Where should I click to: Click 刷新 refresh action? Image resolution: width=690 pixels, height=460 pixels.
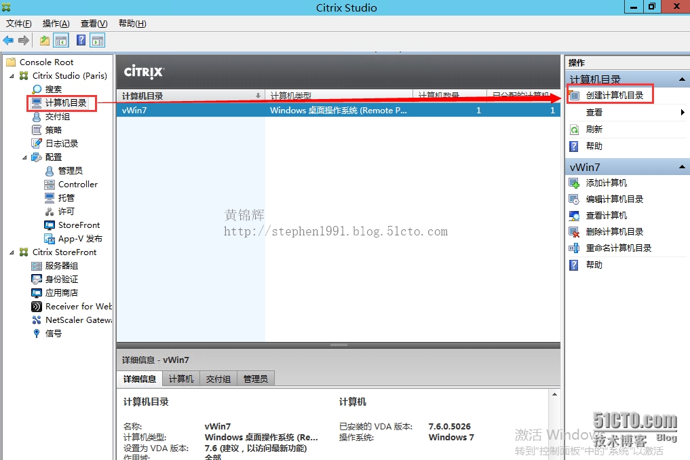tap(594, 130)
